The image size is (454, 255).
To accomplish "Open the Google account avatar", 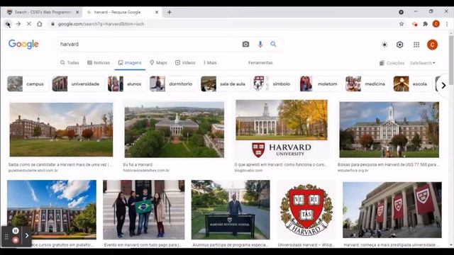I will 432,45.
